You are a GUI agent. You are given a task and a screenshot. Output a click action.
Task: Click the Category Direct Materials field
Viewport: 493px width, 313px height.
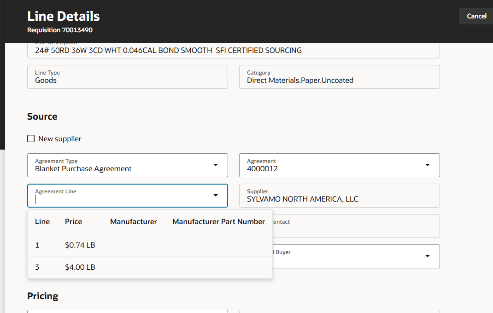[340, 77]
